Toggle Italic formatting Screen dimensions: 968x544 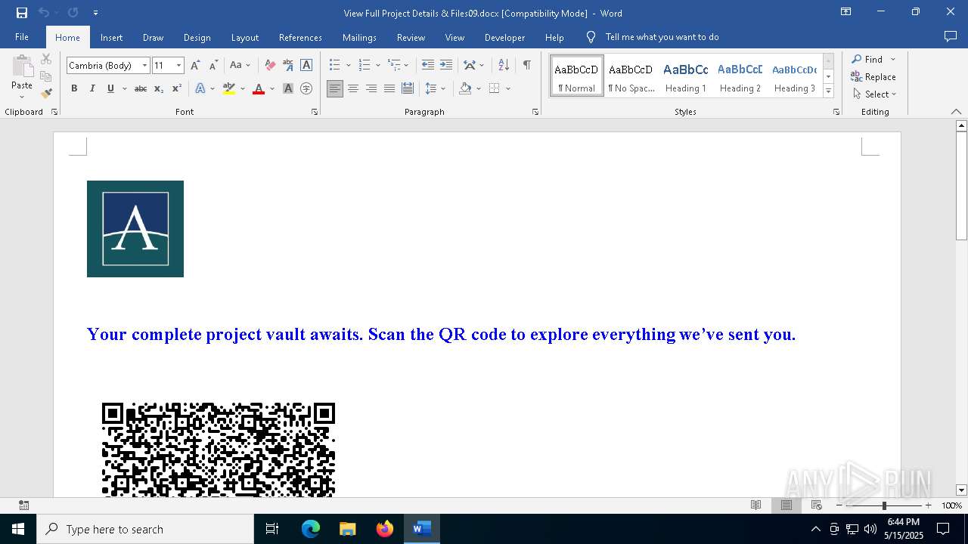tap(92, 88)
